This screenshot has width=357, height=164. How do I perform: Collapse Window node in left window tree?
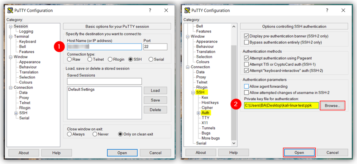(x=11, y=57)
